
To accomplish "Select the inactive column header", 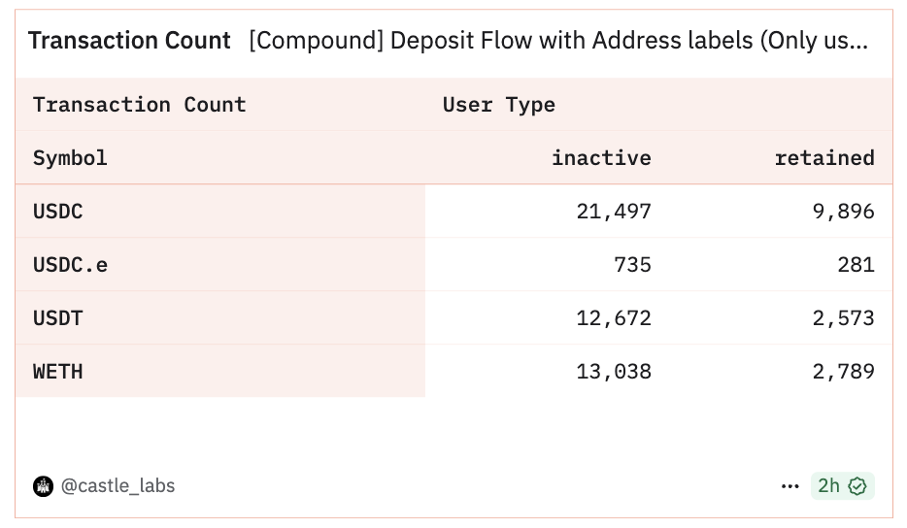I will pos(601,158).
